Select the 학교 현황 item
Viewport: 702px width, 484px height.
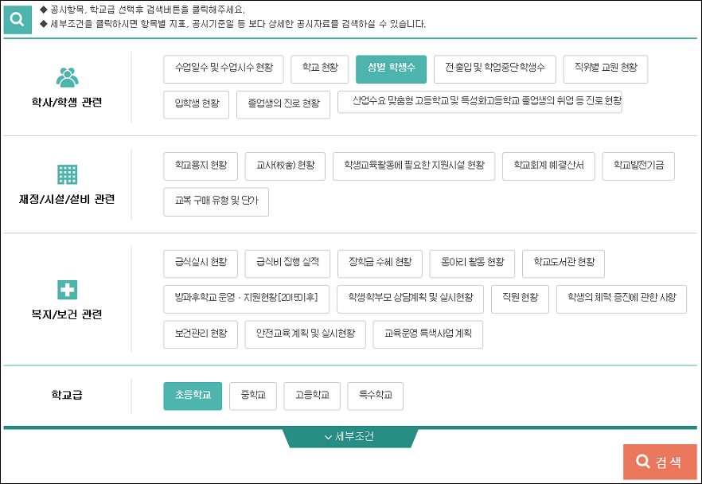tap(320, 69)
